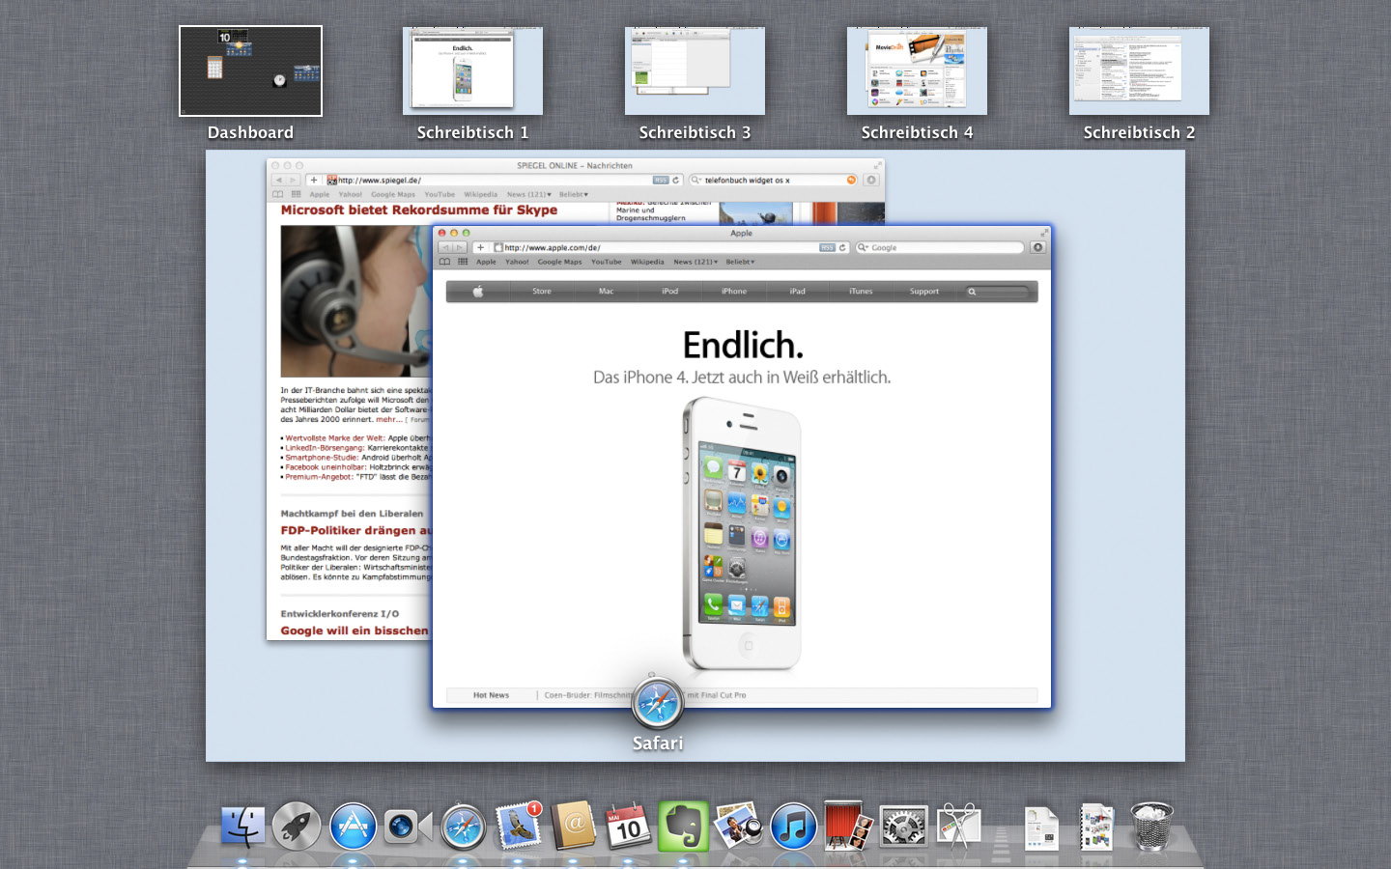Expand Beliebt menu in SPIEGEL window

coord(574,194)
